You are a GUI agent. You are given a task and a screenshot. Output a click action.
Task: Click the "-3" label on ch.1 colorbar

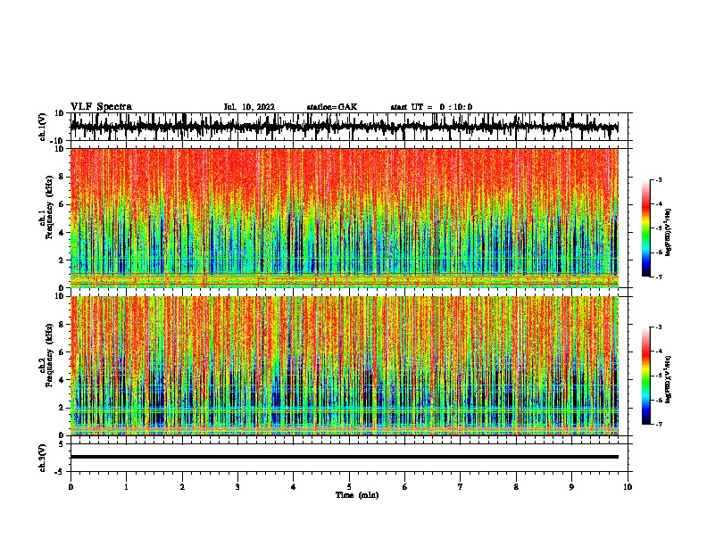(x=658, y=179)
